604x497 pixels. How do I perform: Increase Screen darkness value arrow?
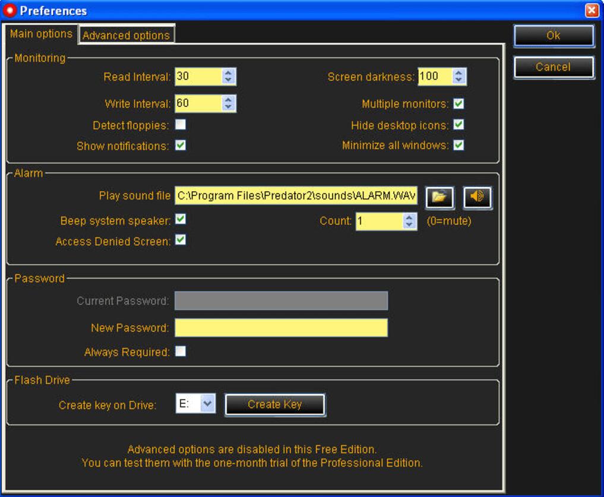[x=458, y=73]
